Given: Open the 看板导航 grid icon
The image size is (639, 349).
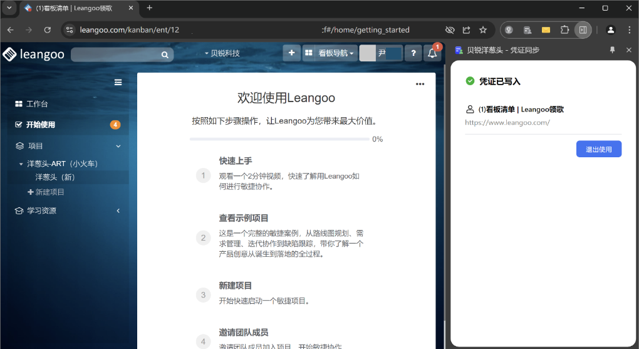Looking at the screenshot, I should click(309, 53).
